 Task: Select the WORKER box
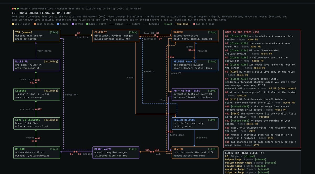[x=195, y=36]
